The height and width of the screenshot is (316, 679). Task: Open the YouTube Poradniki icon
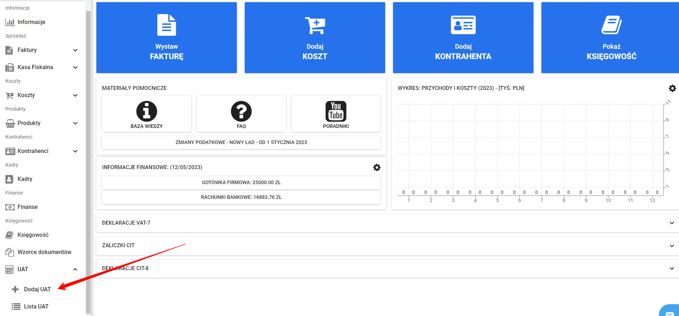tap(336, 111)
